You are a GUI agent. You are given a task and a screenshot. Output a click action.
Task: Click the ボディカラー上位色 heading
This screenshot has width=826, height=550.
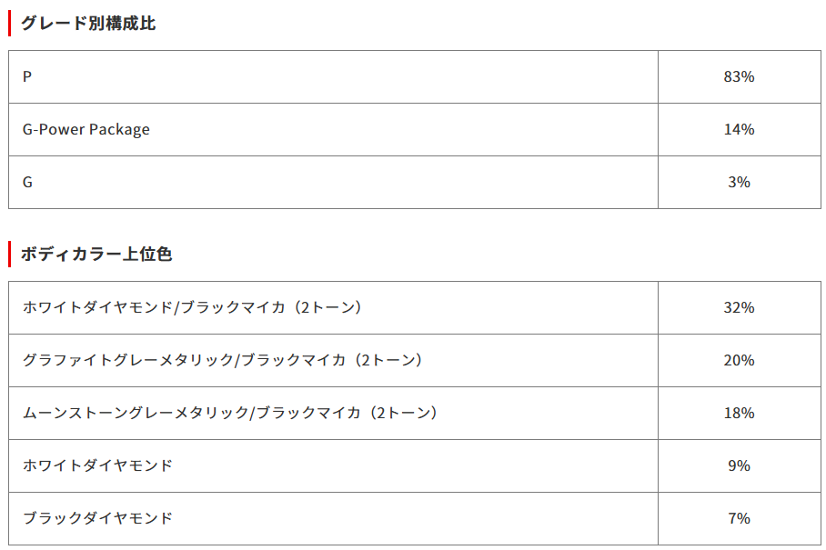coord(96,255)
